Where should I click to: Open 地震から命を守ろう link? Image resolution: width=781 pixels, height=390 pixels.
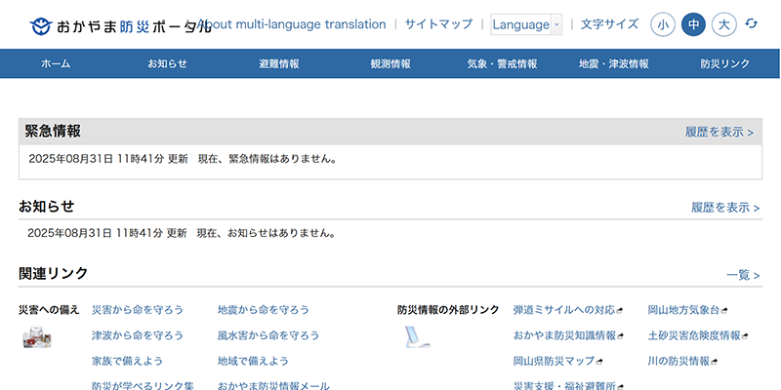pyautogui.click(x=264, y=310)
